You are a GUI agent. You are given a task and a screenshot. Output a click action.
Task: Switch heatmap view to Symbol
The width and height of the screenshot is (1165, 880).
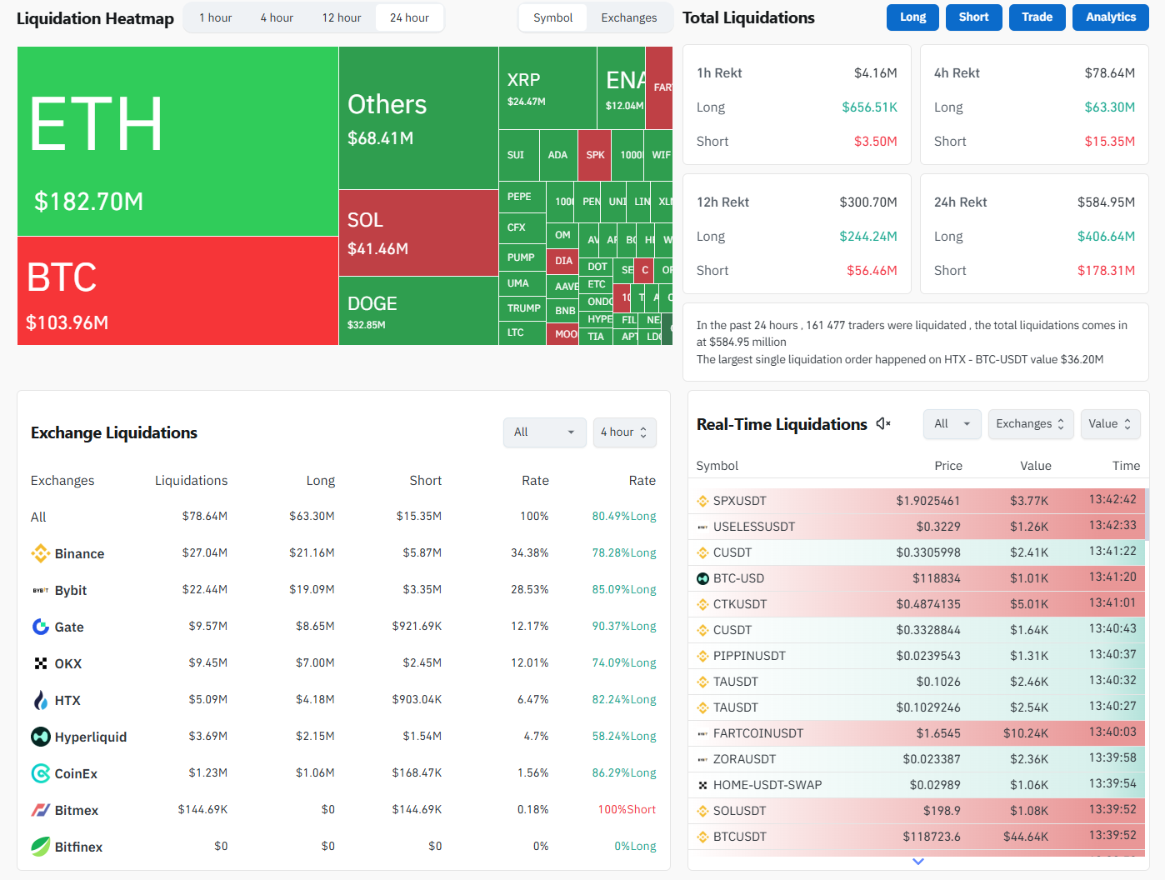coord(553,17)
